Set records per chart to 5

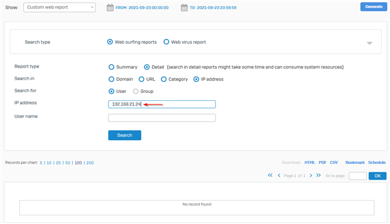click(41, 163)
